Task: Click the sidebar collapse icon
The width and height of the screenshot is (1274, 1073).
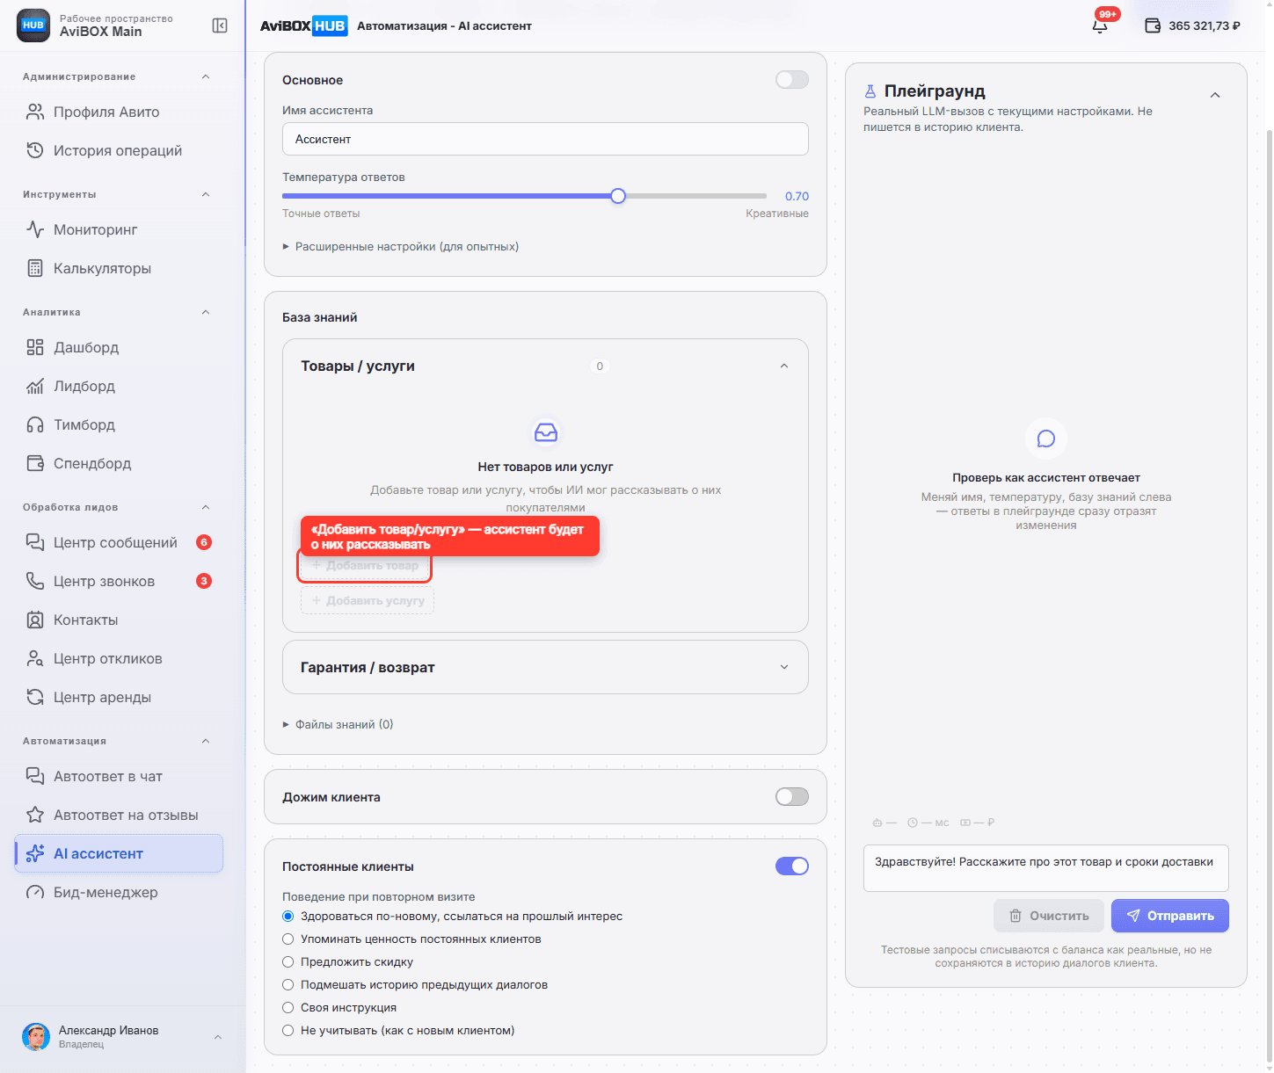Action: [220, 25]
